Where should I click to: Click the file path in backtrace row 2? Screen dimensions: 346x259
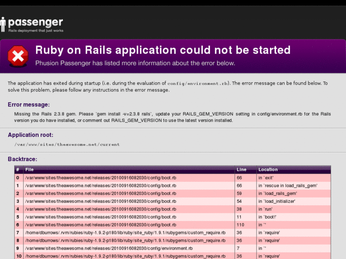click(100, 193)
